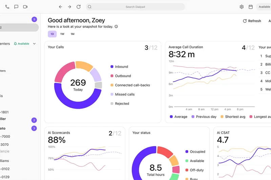
Task: Click the info icon beside snapshot text
Action: [116, 27]
